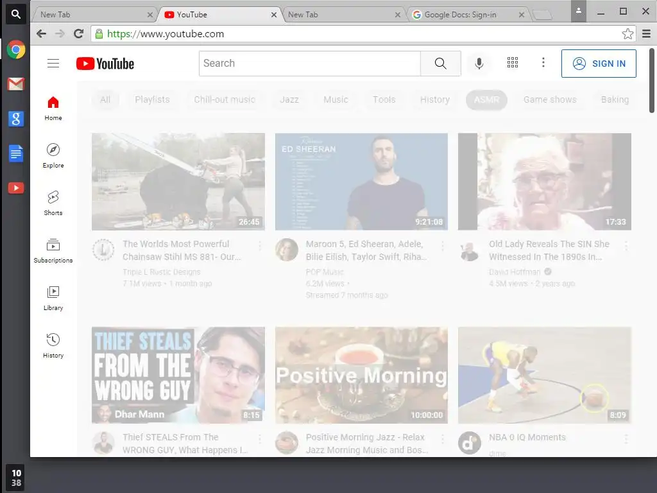This screenshot has height=493, width=657.
Task: Select the History filter chip
Action: (x=435, y=99)
